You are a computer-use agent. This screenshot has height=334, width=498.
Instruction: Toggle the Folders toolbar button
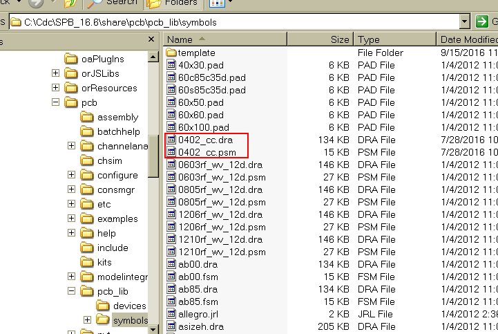173,3
